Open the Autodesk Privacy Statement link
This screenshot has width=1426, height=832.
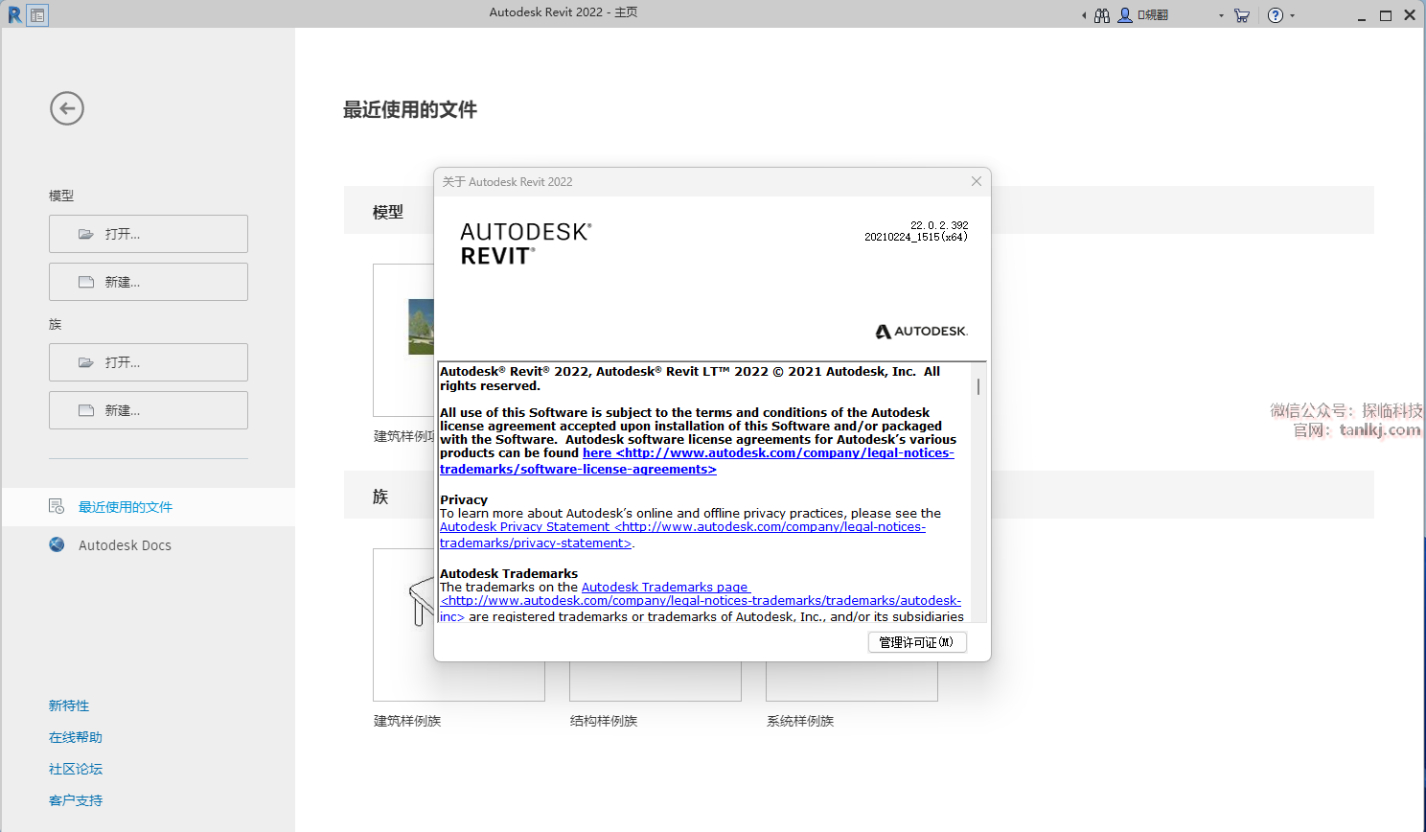(682, 535)
